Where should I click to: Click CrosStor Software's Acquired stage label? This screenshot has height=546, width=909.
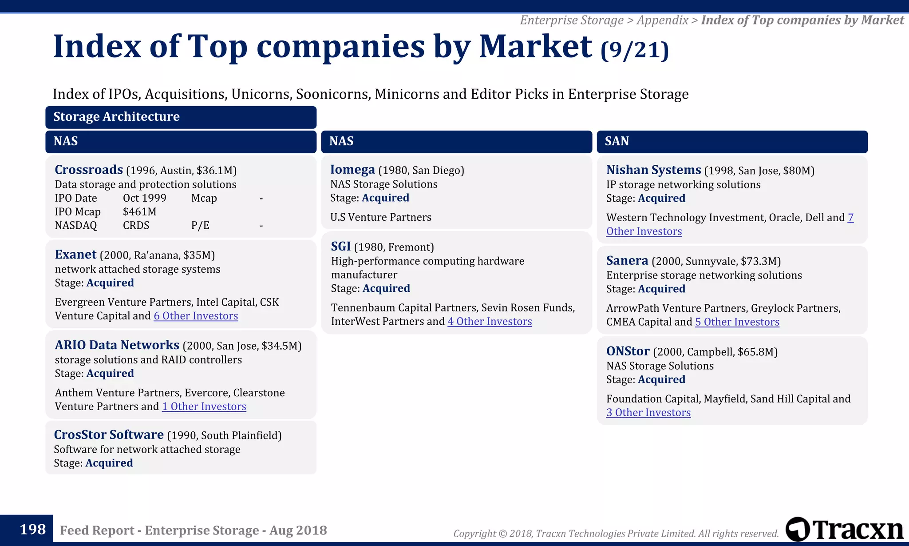(109, 463)
